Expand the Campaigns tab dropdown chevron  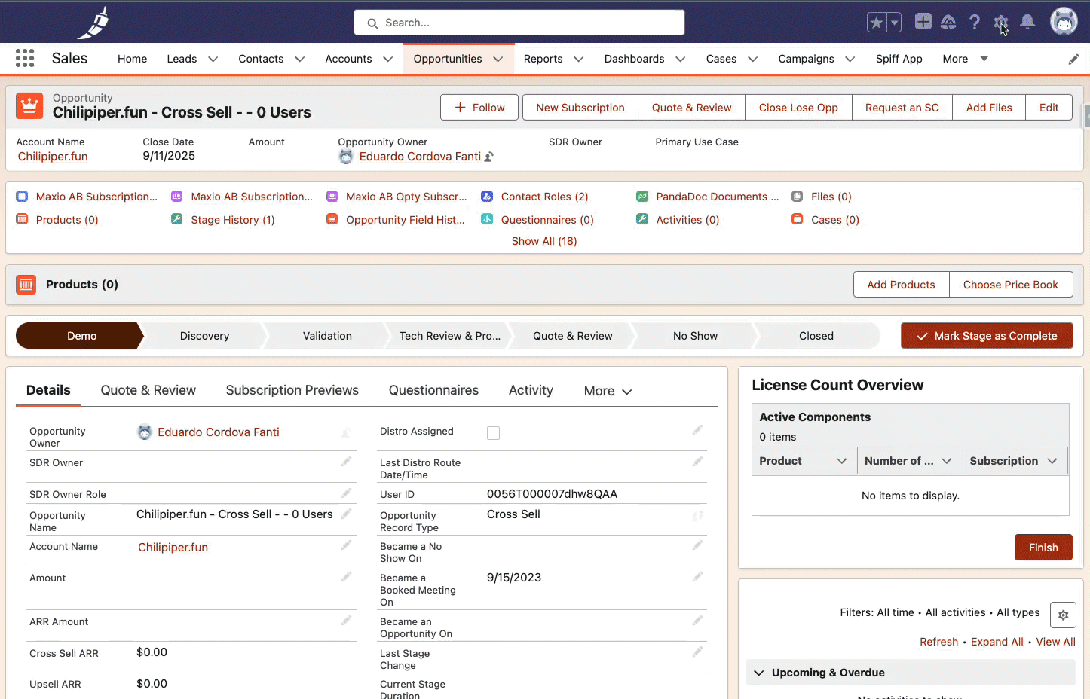click(850, 59)
